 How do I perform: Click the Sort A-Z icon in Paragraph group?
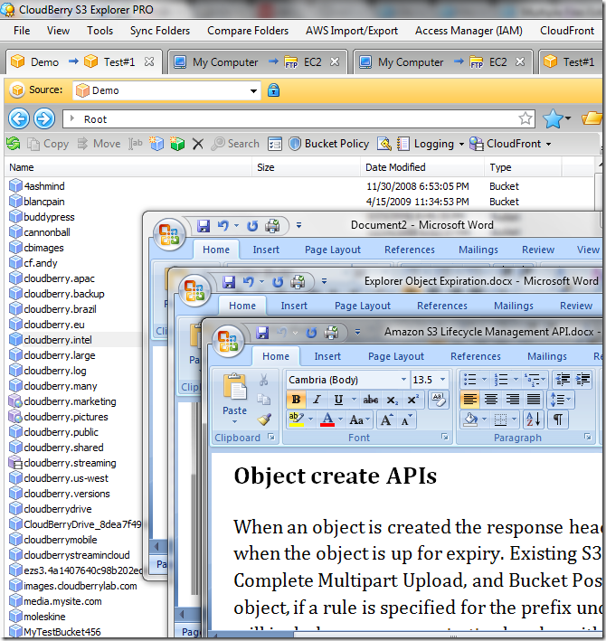(x=532, y=419)
